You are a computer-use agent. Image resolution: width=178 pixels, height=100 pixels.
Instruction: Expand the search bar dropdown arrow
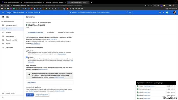coord(130,12)
